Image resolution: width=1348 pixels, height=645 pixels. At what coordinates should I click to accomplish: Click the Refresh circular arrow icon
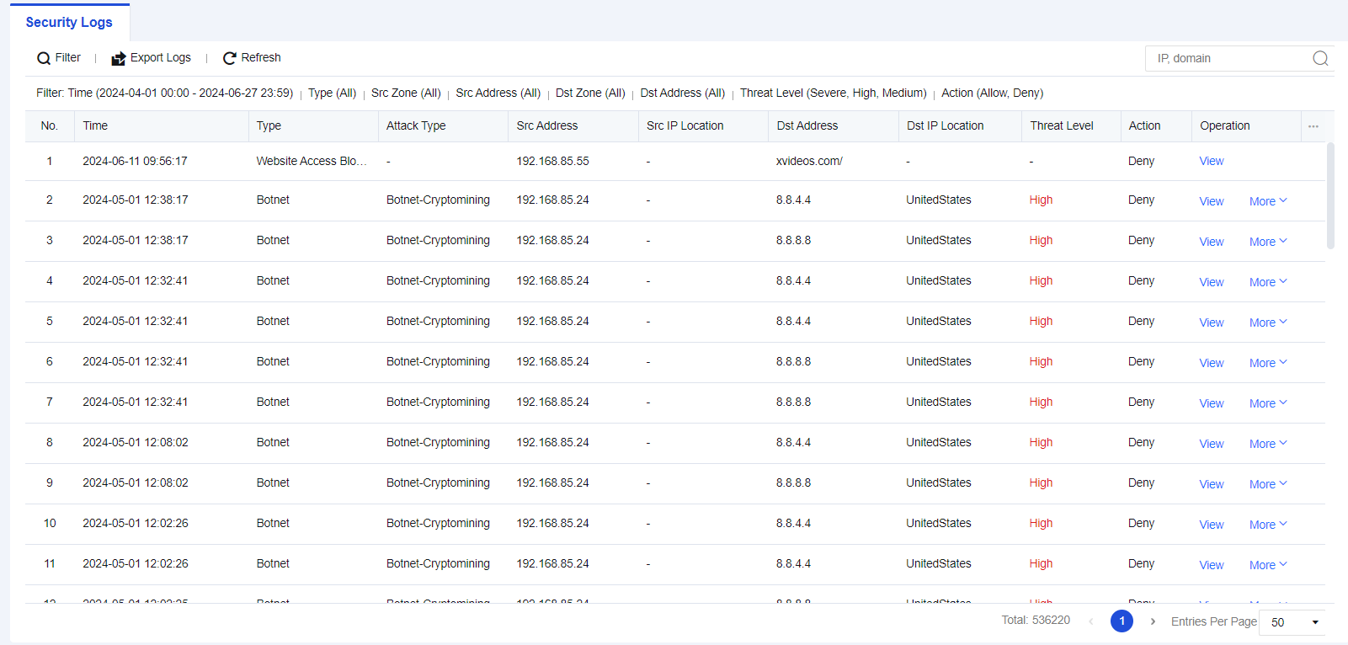(x=229, y=58)
